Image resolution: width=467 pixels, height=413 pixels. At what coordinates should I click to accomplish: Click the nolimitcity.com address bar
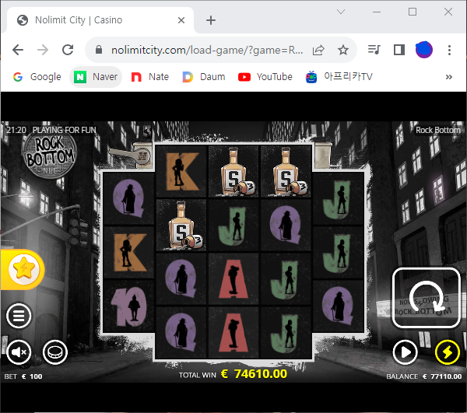207,50
